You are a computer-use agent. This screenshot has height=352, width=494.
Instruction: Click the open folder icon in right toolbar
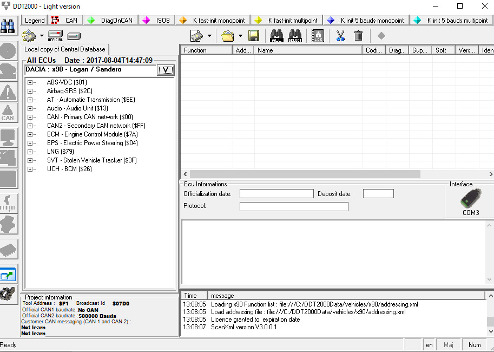[x=228, y=36]
